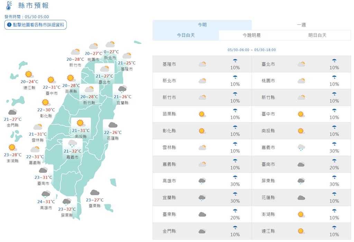Click the rain icon in the 嘉義市 row
Screen dimensions: 354x242
(x=301, y=147)
